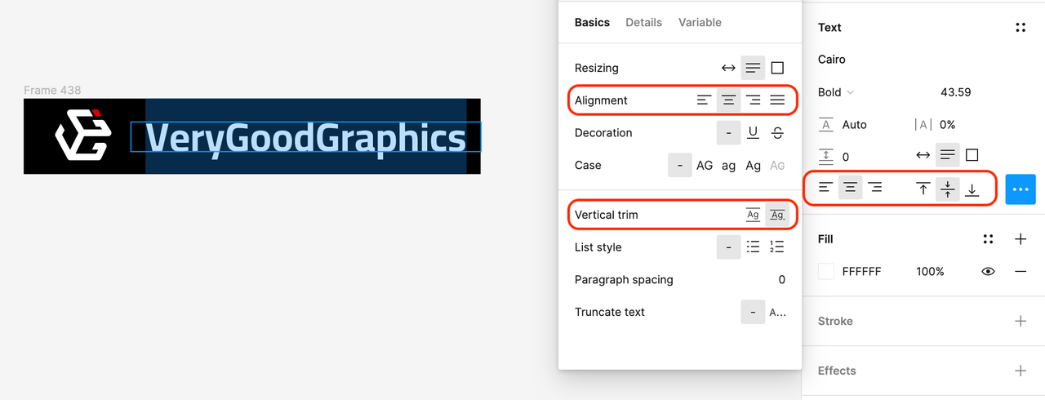The height and width of the screenshot is (400, 1045).
Task: Toggle Fill visibility eye icon
Action: coord(988,272)
